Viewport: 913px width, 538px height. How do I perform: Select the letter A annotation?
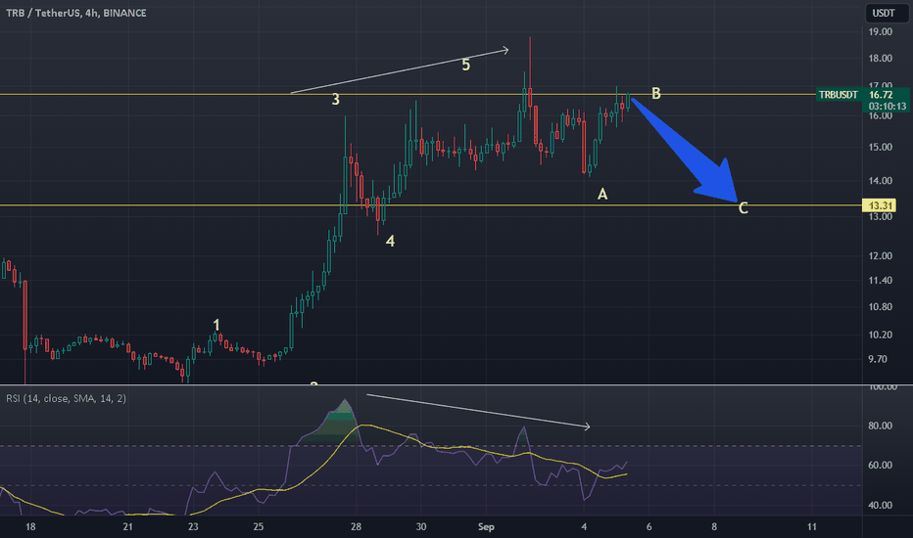[x=602, y=195]
